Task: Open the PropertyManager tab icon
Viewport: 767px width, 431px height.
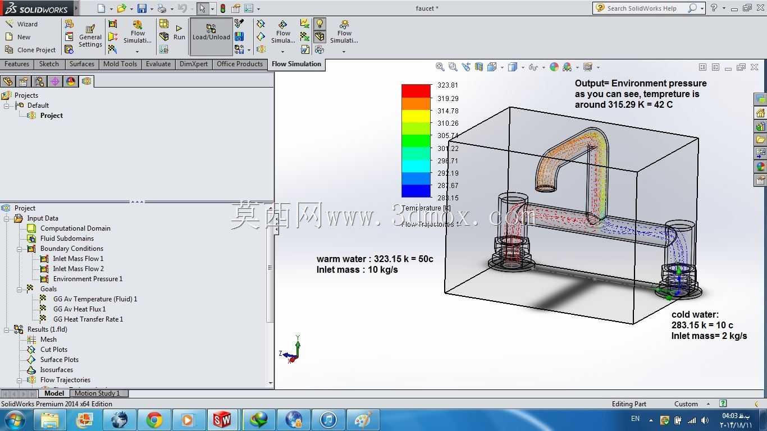Action: (x=24, y=81)
